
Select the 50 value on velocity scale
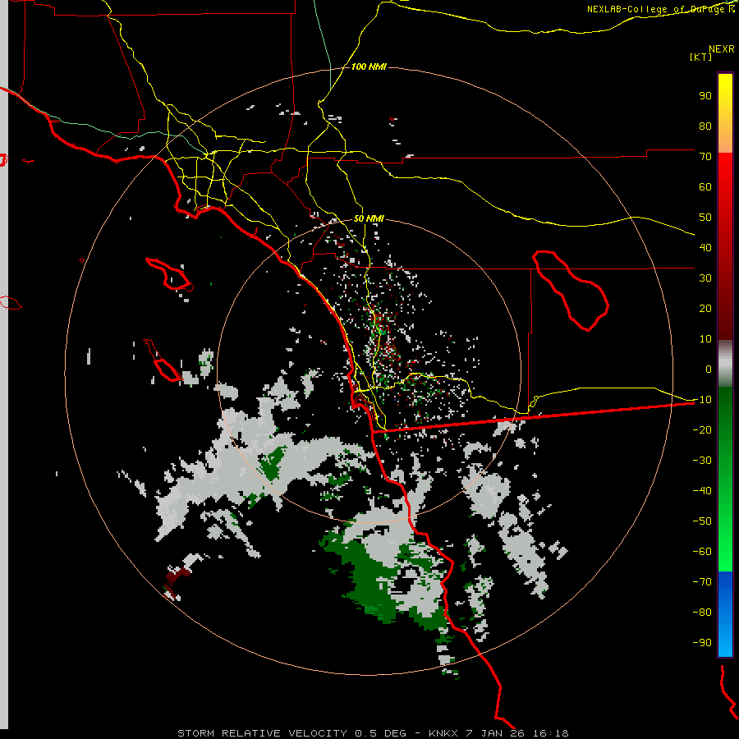pos(705,218)
